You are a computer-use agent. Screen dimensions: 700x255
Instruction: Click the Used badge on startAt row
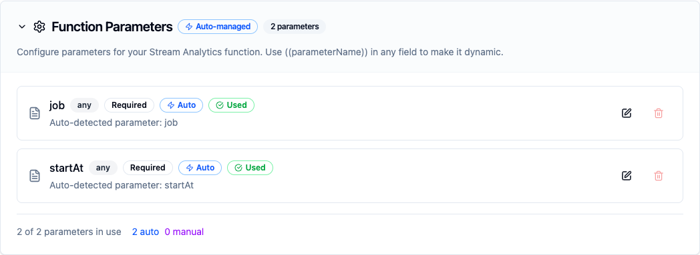click(250, 167)
